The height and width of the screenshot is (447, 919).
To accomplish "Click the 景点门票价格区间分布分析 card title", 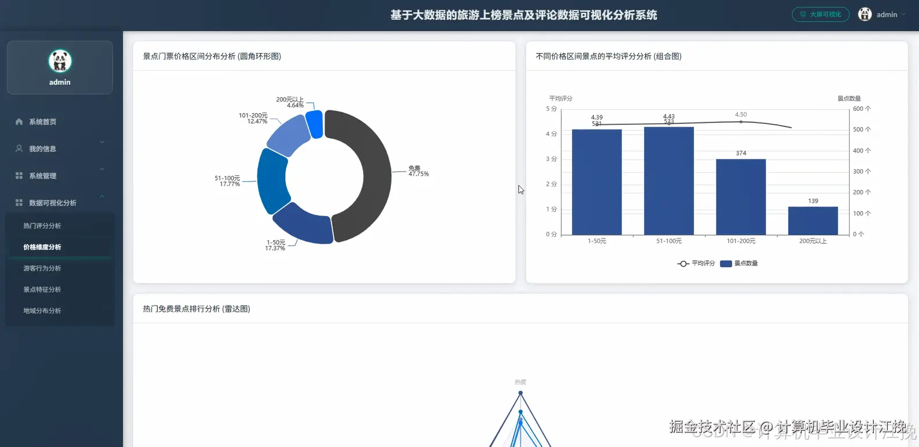I will pos(212,56).
